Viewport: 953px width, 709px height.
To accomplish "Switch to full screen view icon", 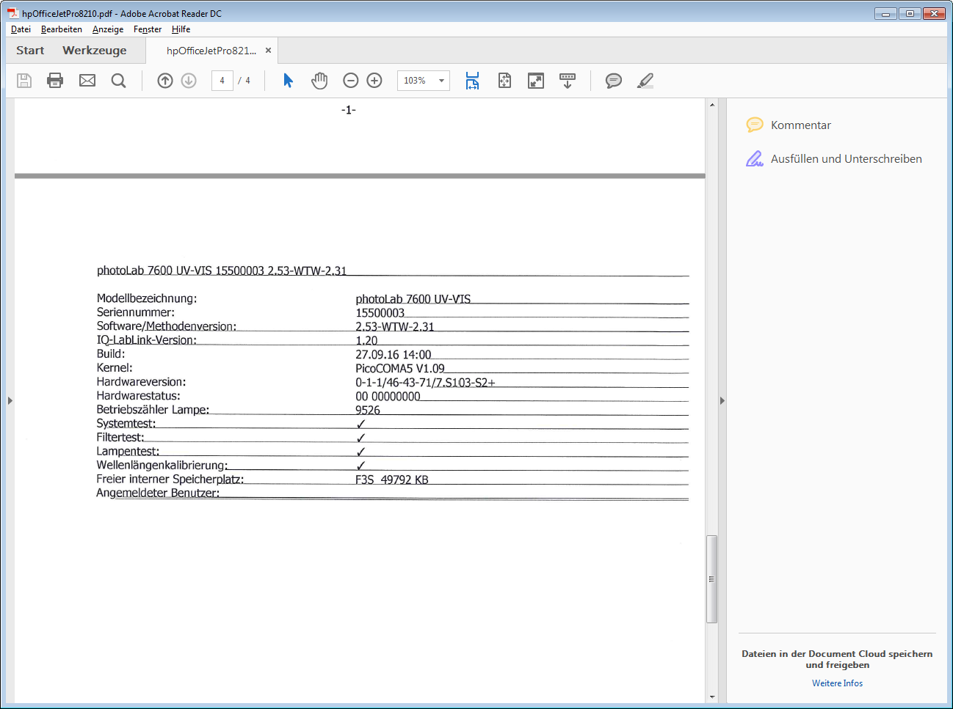I will point(536,81).
